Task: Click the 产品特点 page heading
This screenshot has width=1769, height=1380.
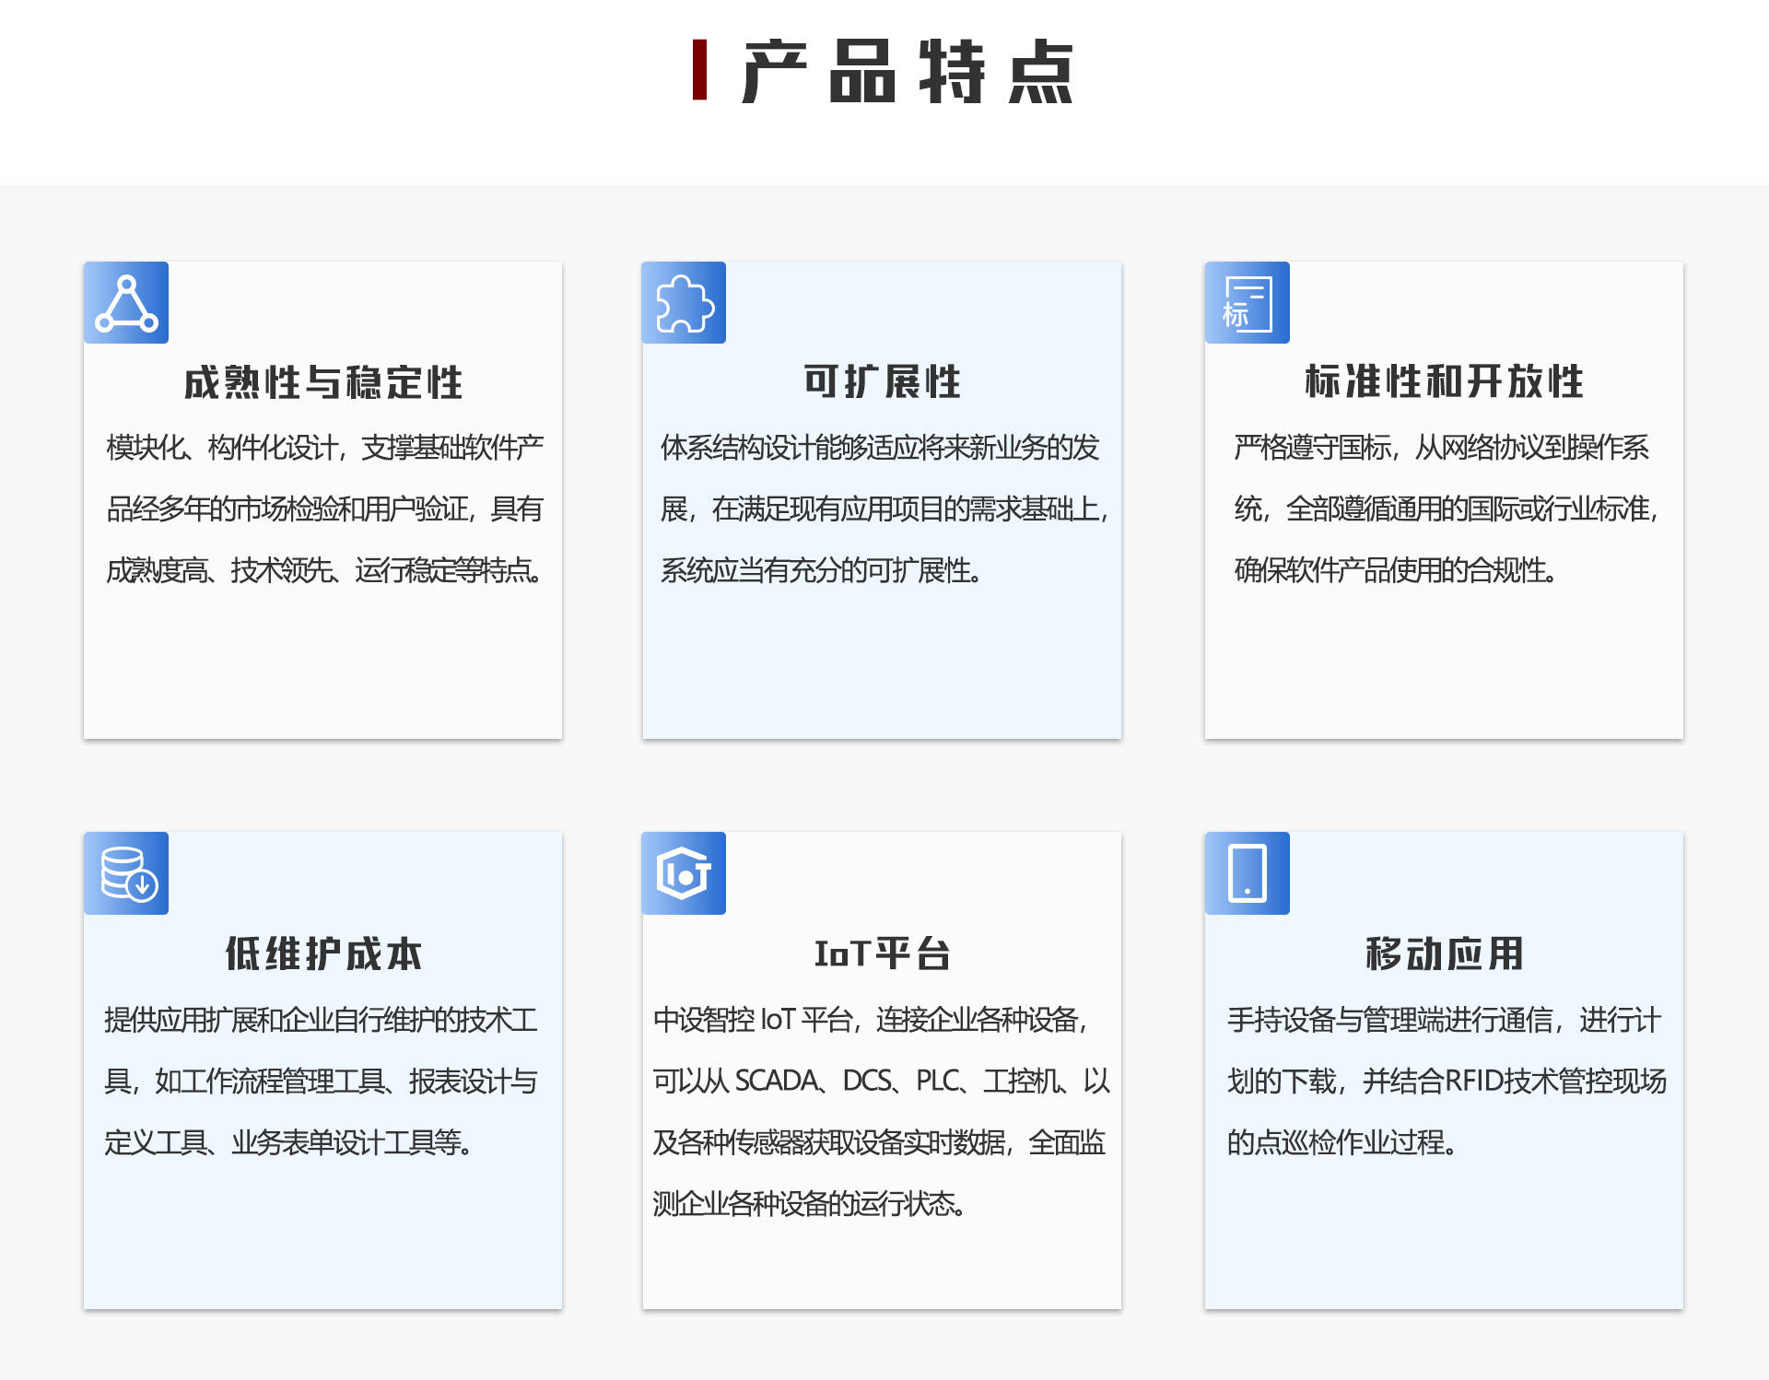Action: [x=908, y=71]
